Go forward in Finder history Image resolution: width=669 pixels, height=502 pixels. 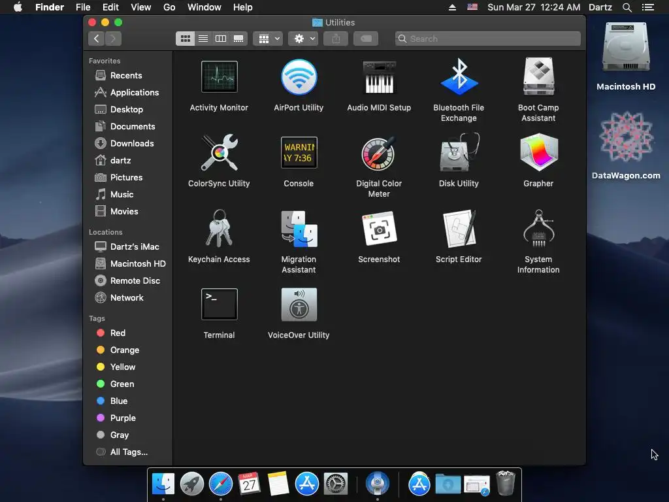113,39
